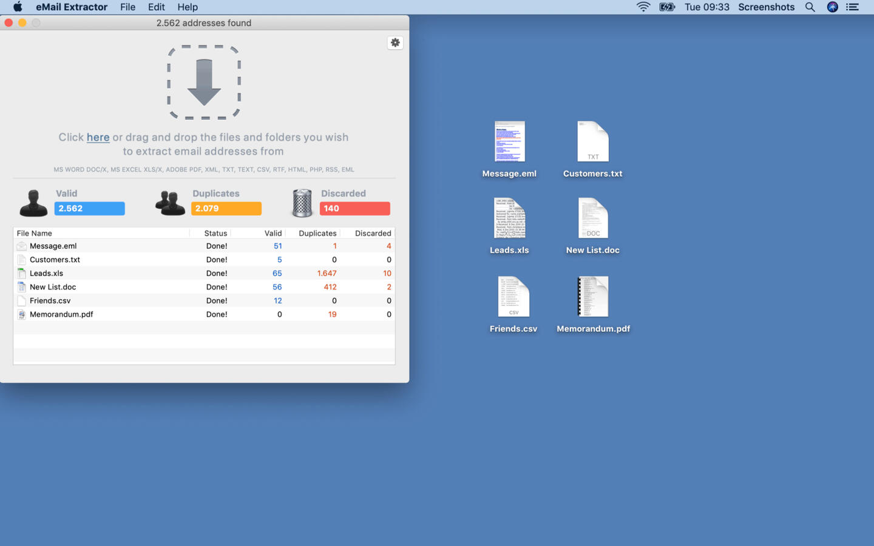
Task: Click the here link to choose files
Action: (x=98, y=137)
